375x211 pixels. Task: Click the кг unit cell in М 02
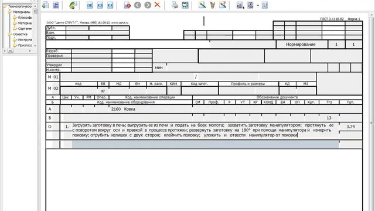103,91
